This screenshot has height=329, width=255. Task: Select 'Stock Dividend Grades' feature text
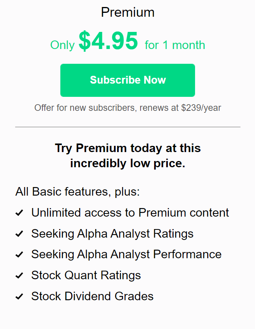click(x=92, y=296)
